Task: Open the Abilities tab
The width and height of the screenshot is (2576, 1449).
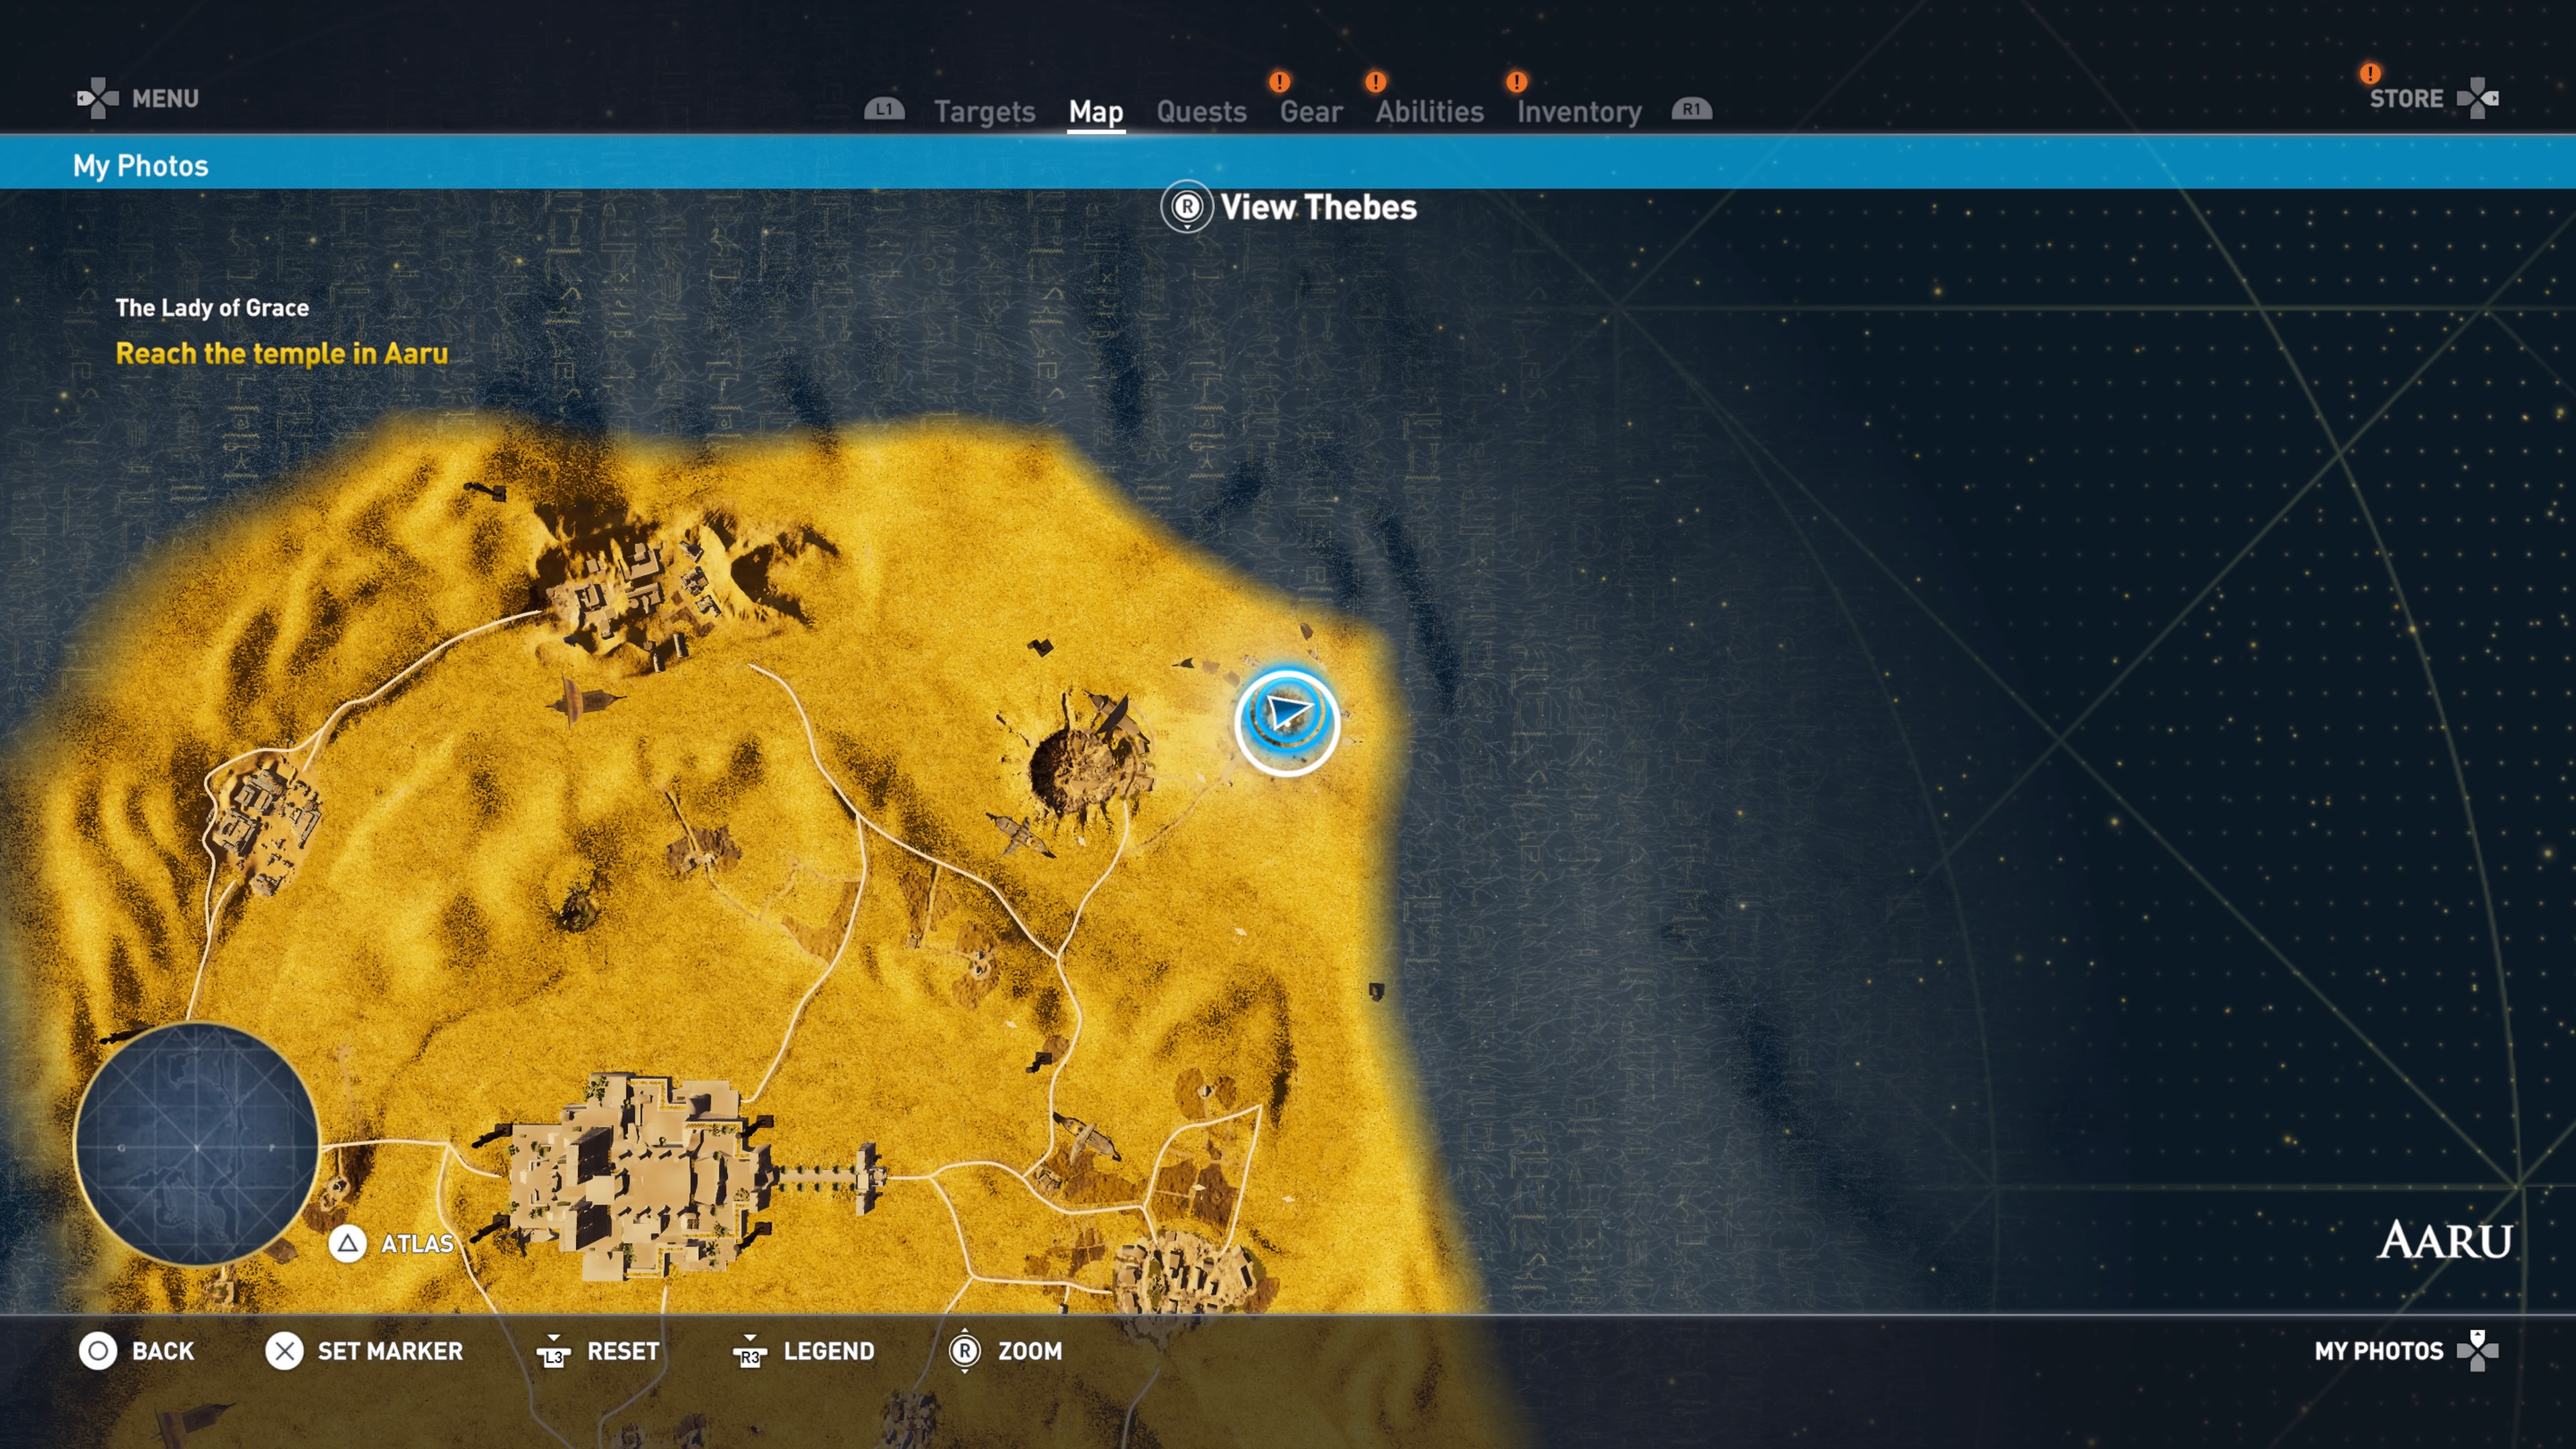Action: (x=1429, y=111)
